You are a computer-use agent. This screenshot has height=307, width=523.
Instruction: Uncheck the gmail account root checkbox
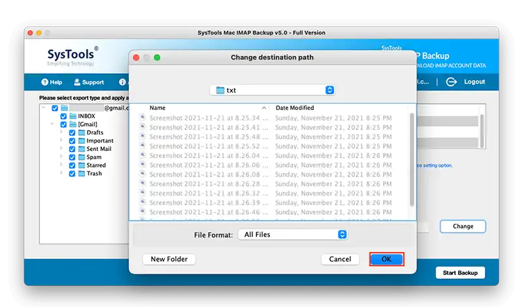coord(55,108)
